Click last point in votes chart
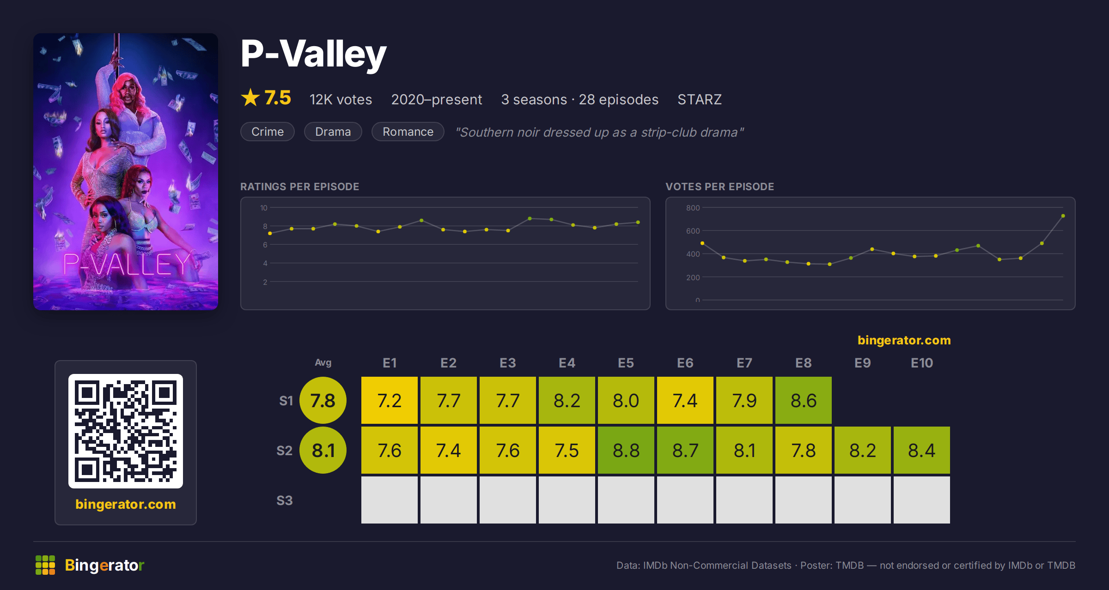The image size is (1109, 590). (1063, 216)
